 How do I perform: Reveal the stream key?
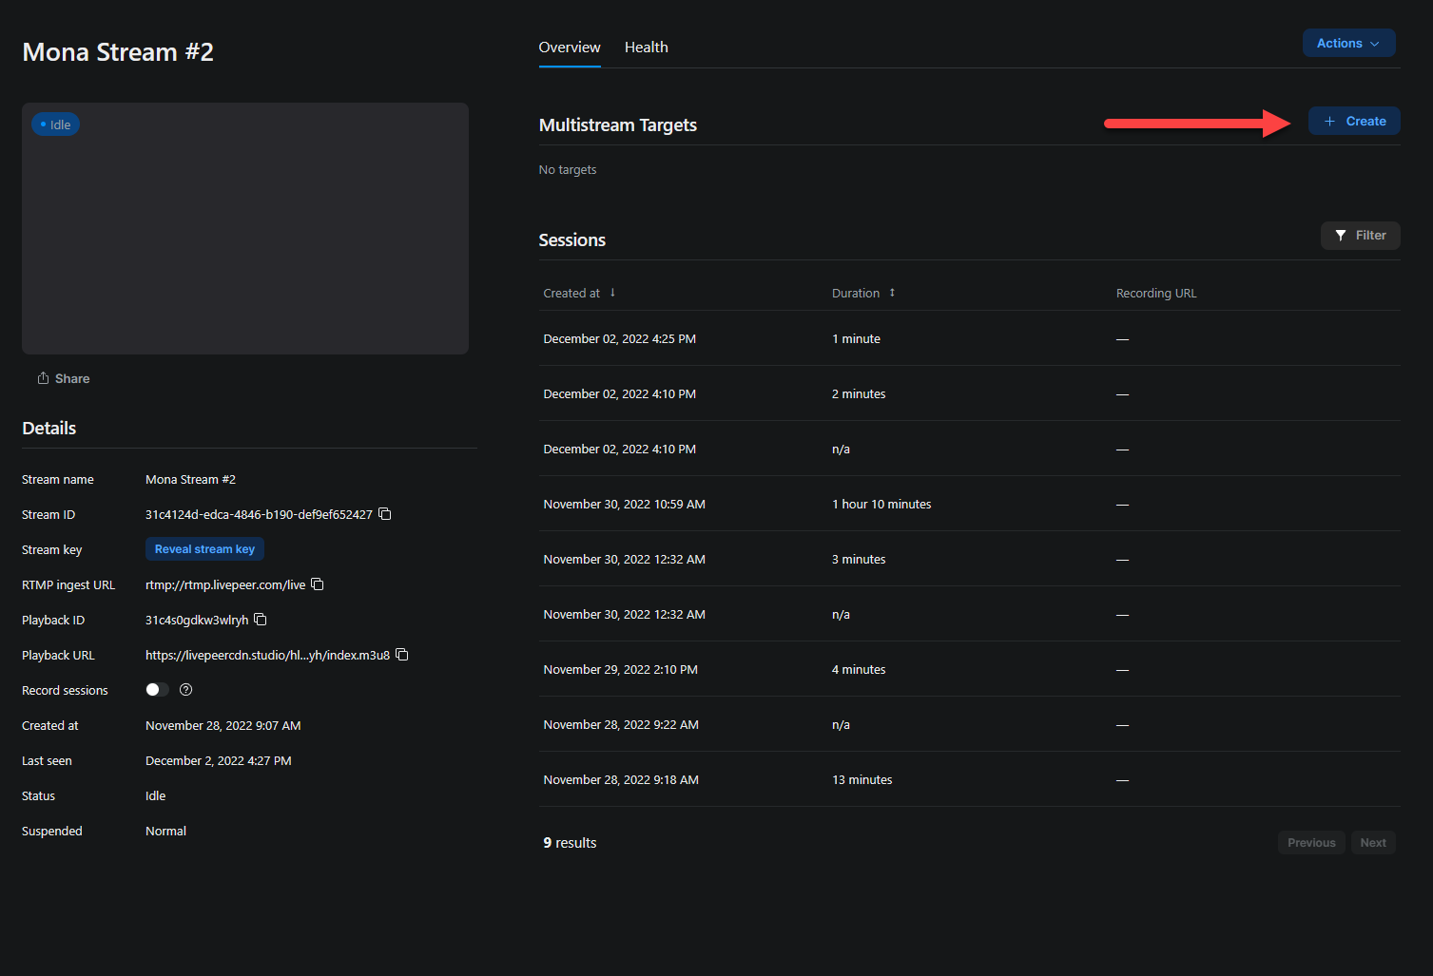click(x=204, y=549)
